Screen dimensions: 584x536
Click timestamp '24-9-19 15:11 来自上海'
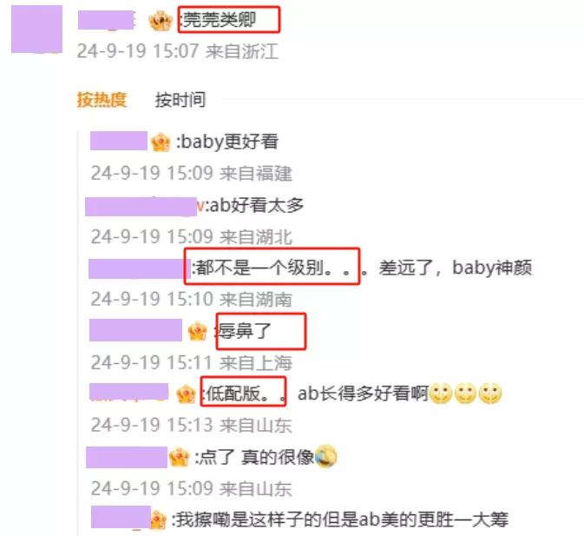click(x=192, y=362)
